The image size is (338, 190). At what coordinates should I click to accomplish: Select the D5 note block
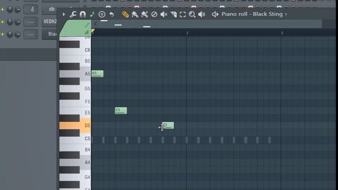(168, 126)
